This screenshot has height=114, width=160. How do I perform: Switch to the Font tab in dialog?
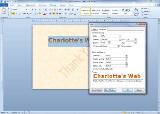pos(94,29)
